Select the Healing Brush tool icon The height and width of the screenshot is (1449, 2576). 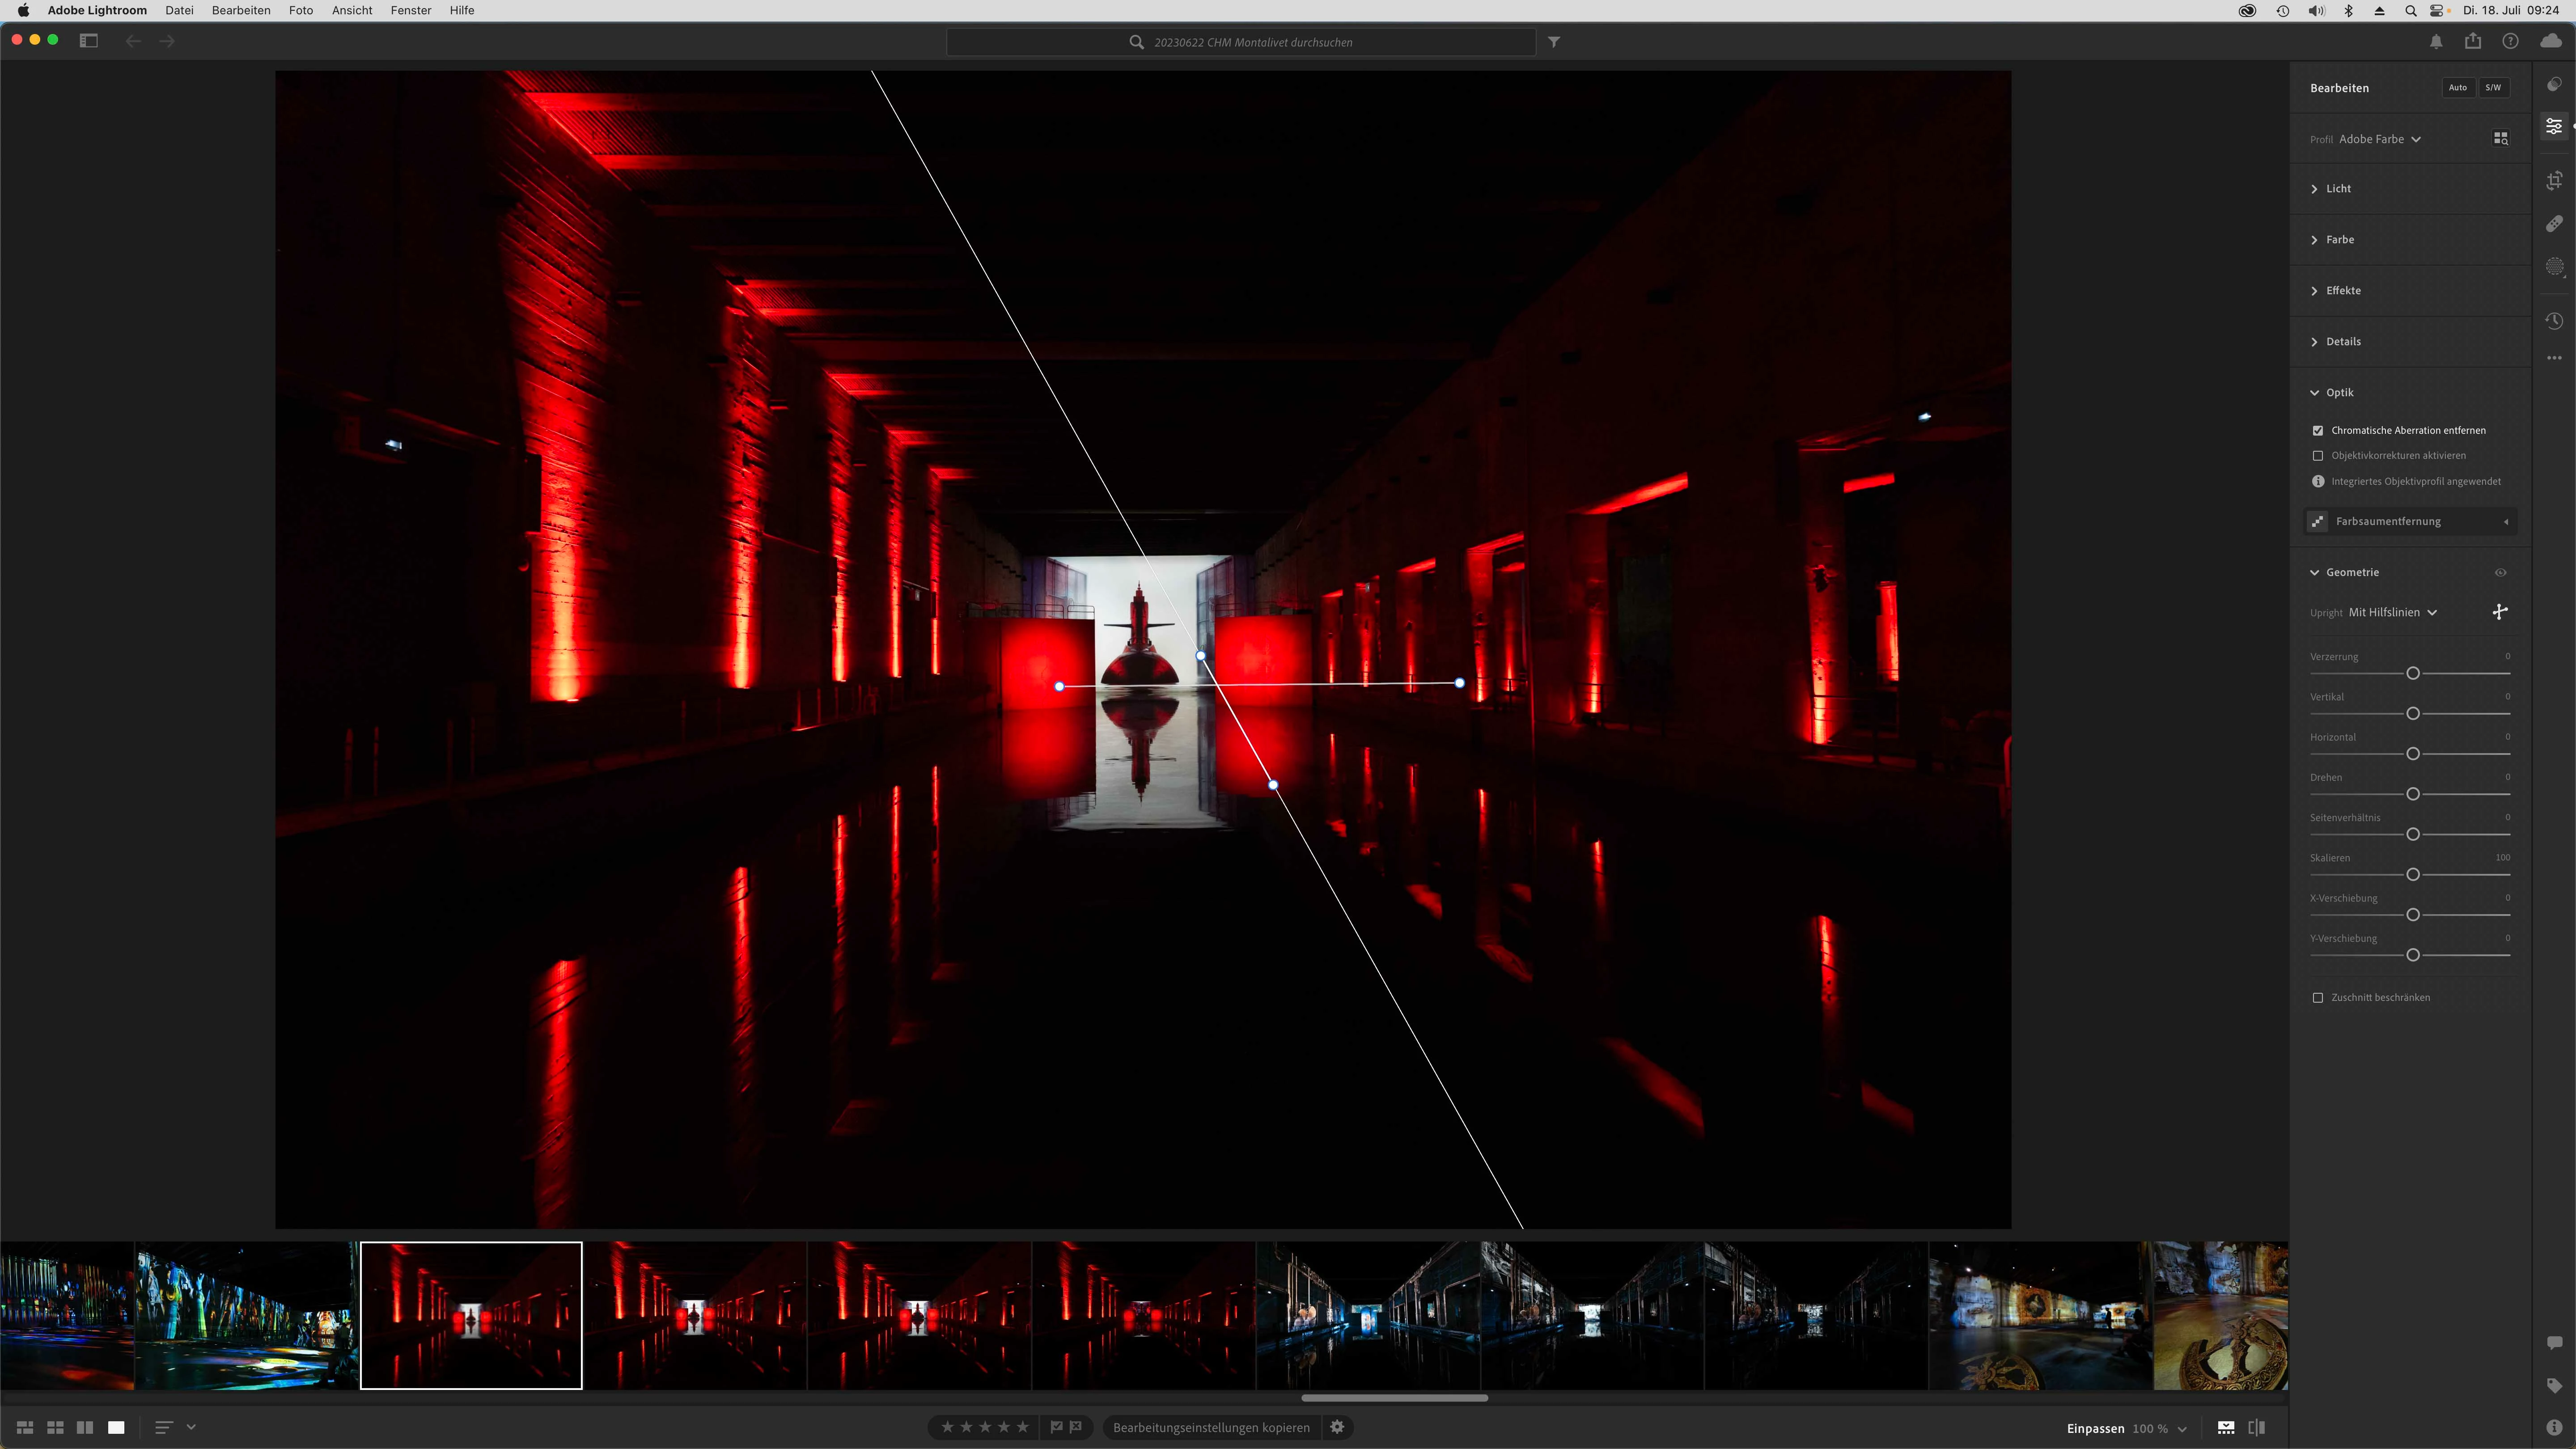[x=2554, y=224]
